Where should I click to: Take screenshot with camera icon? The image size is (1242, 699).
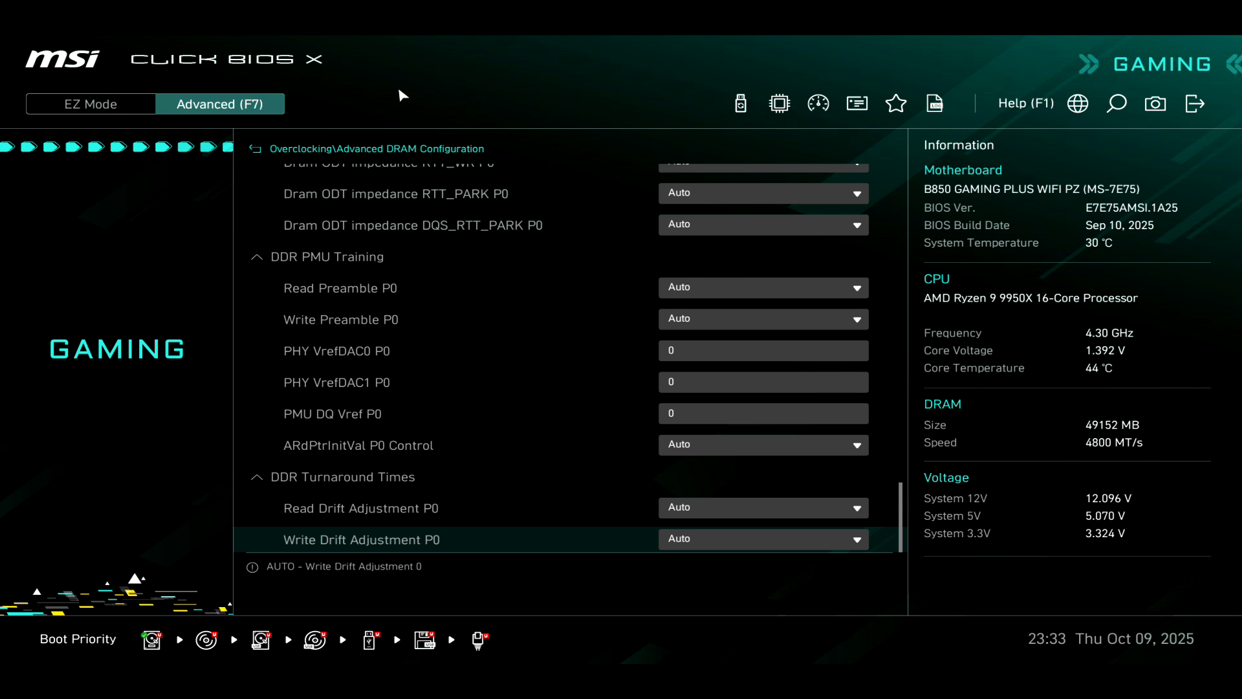[x=1155, y=104]
